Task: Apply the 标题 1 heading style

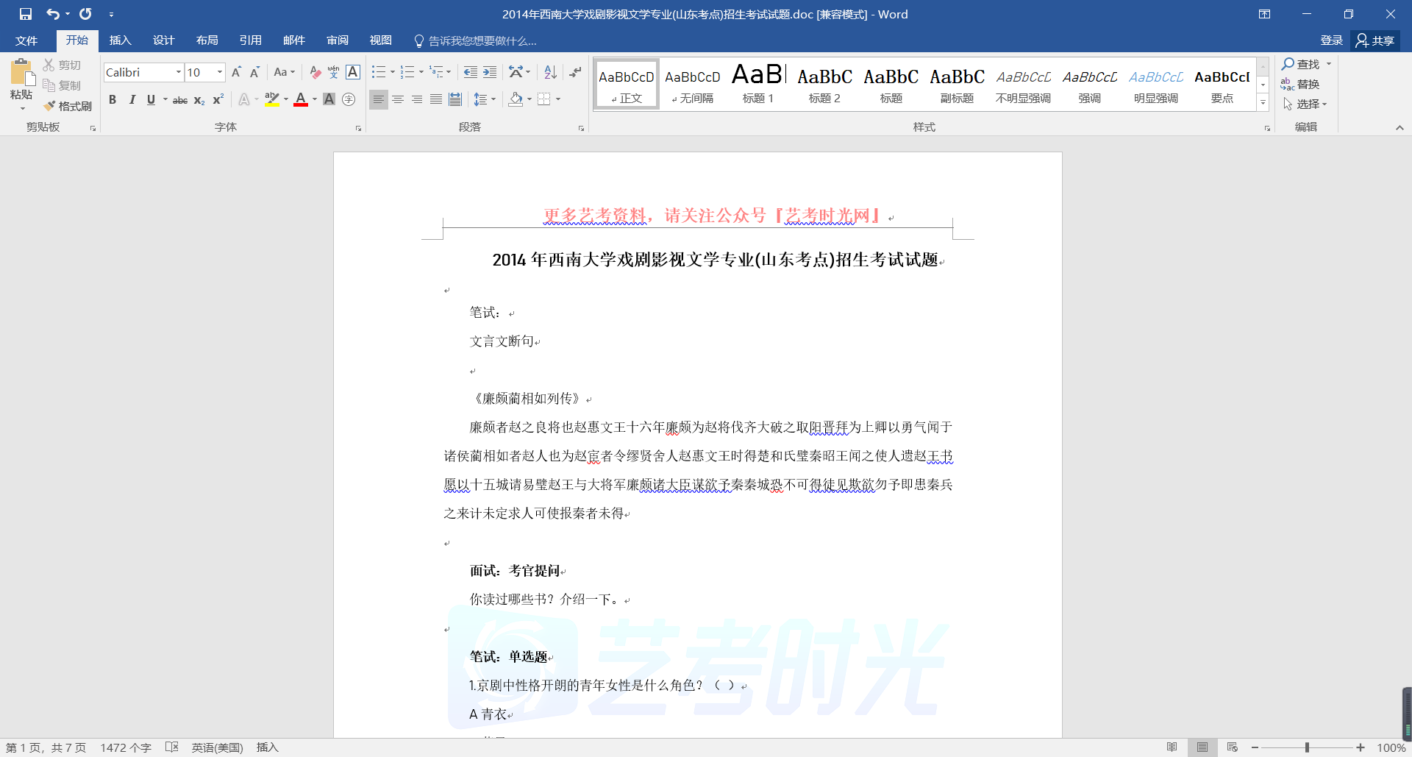Action: click(x=758, y=84)
